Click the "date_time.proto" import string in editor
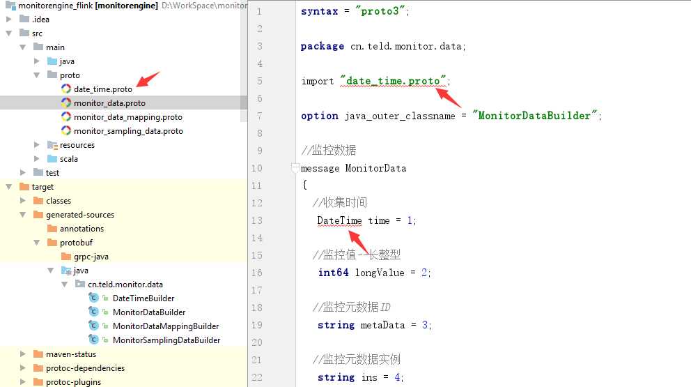Image resolution: width=691 pixels, height=387 pixels. pos(393,81)
